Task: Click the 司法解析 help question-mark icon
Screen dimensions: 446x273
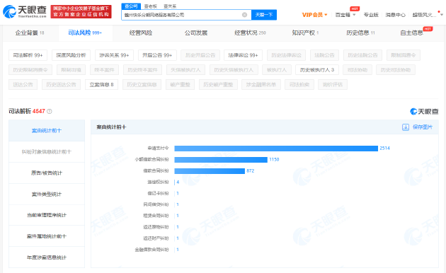Action: [50, 111]
